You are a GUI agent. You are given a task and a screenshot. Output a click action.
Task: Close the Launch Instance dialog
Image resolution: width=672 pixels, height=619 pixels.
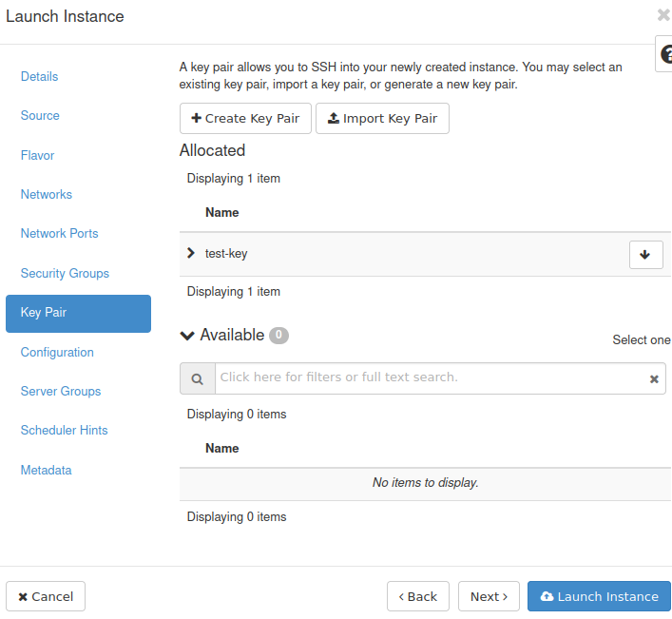[x=663, y=15]
